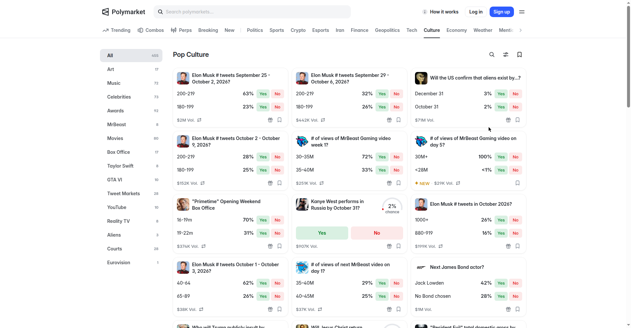Click recurring icon beside $2M Vol.

(199, 120)
